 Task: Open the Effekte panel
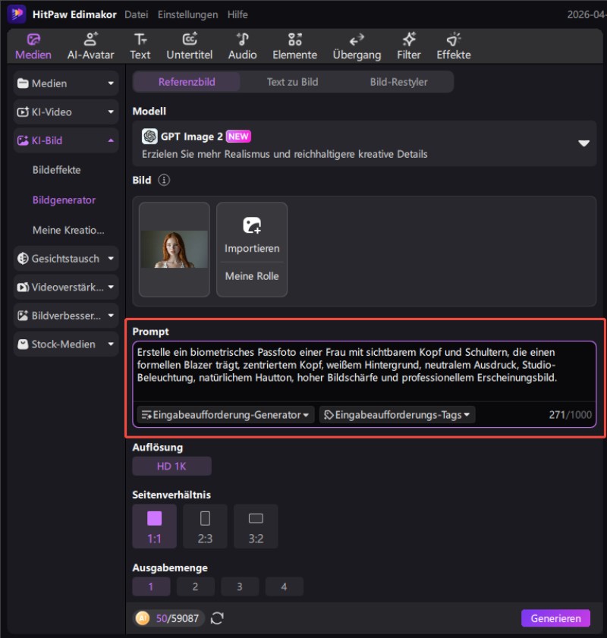pyautogui.click(x=453, y=46)
